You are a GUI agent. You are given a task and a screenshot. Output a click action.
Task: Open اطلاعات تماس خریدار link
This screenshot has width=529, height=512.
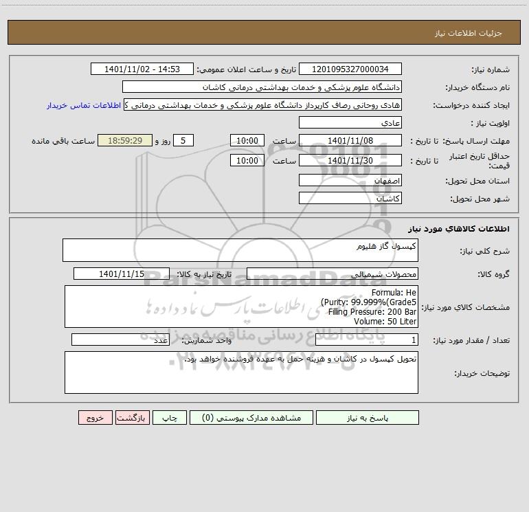click(84, 105)
